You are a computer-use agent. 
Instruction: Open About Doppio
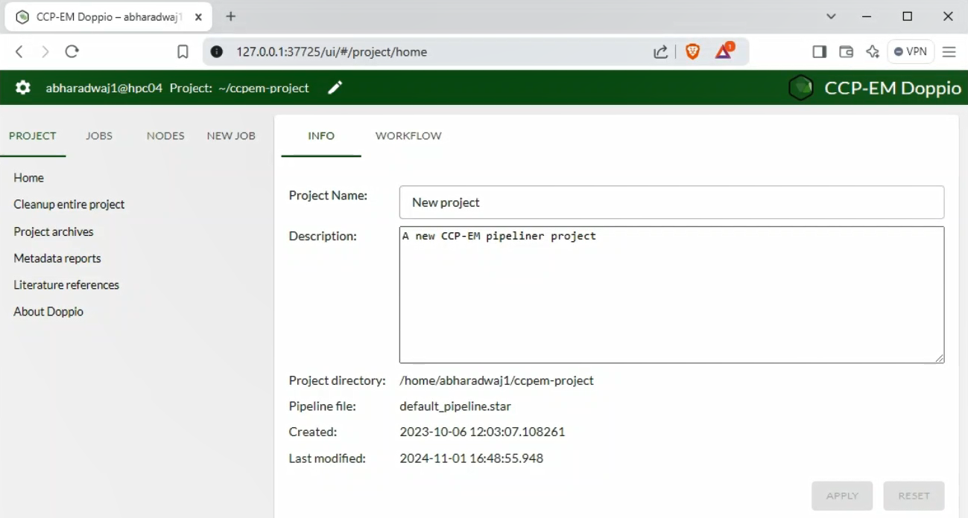[x=48, y=312]
